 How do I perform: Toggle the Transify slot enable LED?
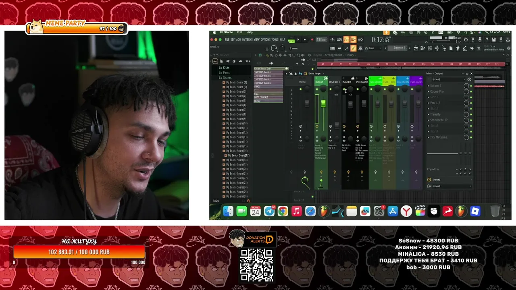[x=471, y=114]
